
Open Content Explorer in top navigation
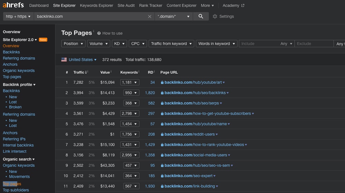181,6
